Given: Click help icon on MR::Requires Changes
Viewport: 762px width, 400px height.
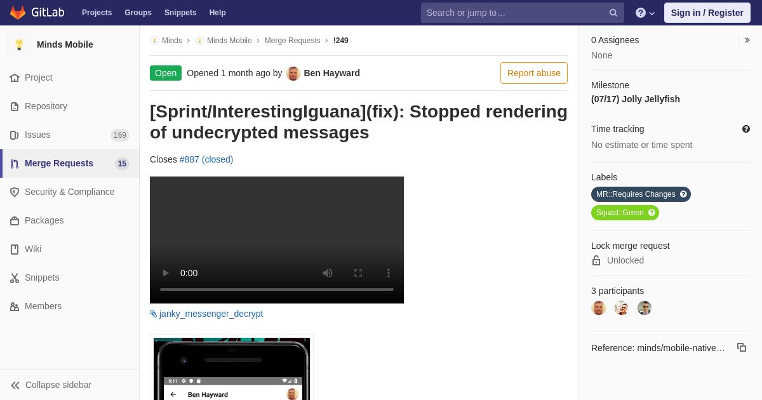Looking at the screenshot, I should [683, 194].
